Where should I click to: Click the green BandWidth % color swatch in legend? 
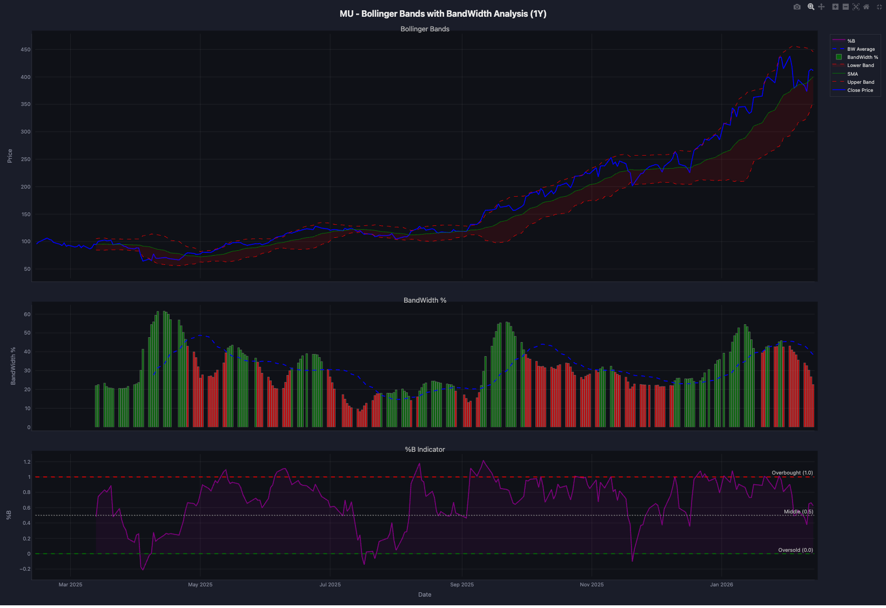(838, 57)
